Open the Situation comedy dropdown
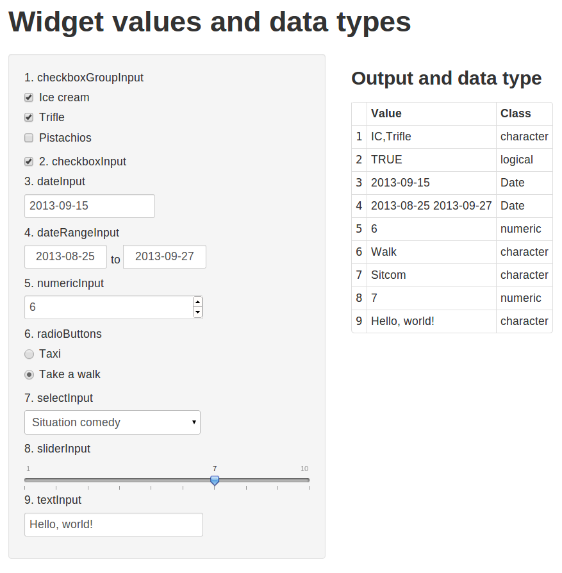This screenshot has width=562, height=573. click(112, 422)
